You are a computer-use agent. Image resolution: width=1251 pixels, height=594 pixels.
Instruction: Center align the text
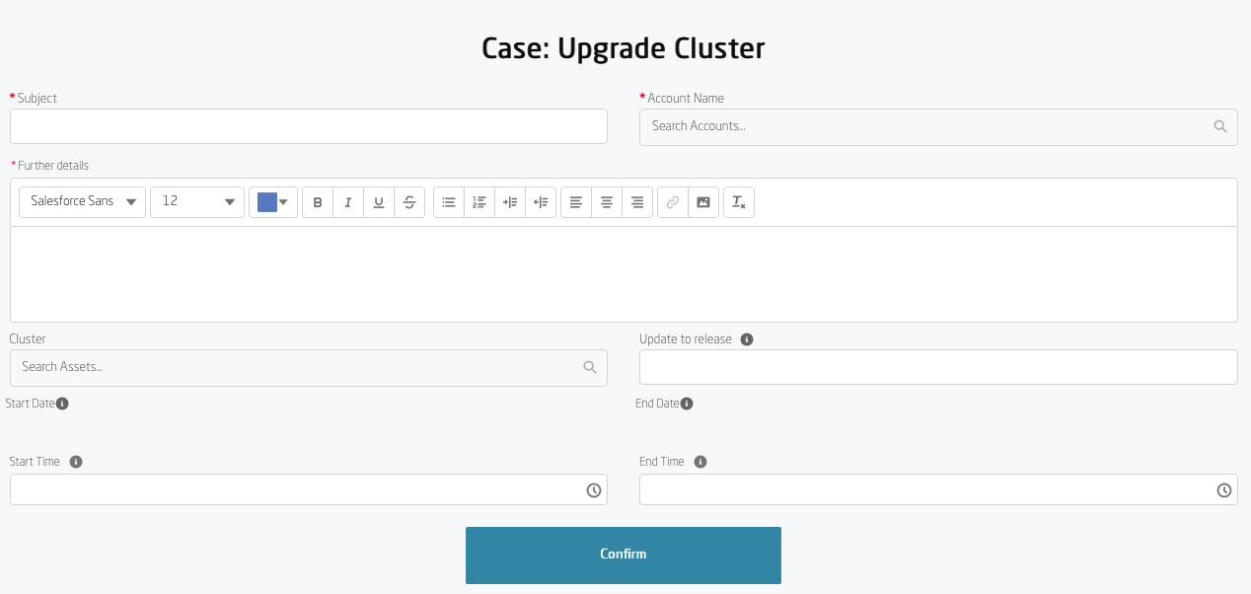[x=607, y=202]
